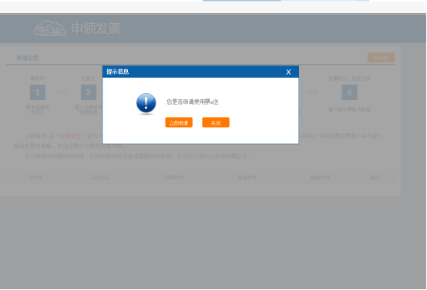This screenshot has width=427, height=290.
Task: Click the cloud logo in the page header
Action: (x=50, y=28)
